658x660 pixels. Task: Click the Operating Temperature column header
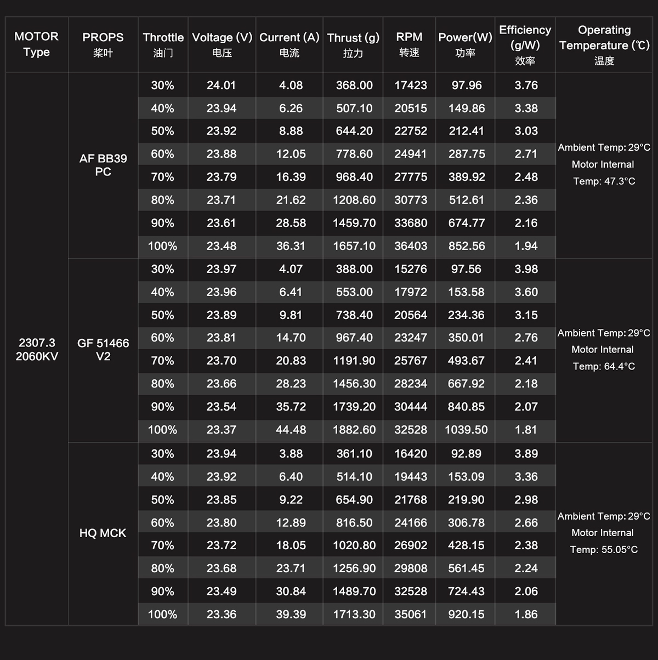604,44
